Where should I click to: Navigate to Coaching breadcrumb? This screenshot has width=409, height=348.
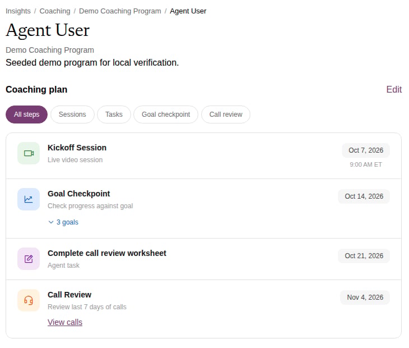(x=55, y=11)
